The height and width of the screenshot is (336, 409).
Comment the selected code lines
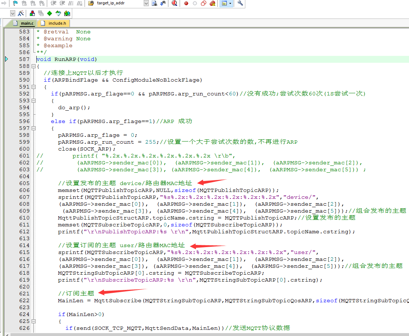point(71,3)
